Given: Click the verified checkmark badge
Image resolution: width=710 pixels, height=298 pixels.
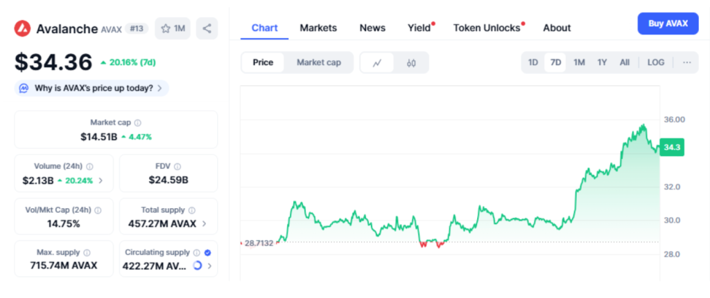Looking at the screenshot, I should tap(207, 253).
